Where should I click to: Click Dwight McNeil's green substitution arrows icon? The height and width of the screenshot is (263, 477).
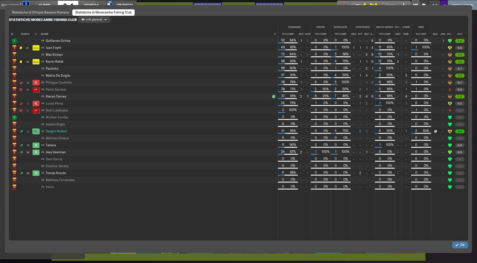click(21, 131)
